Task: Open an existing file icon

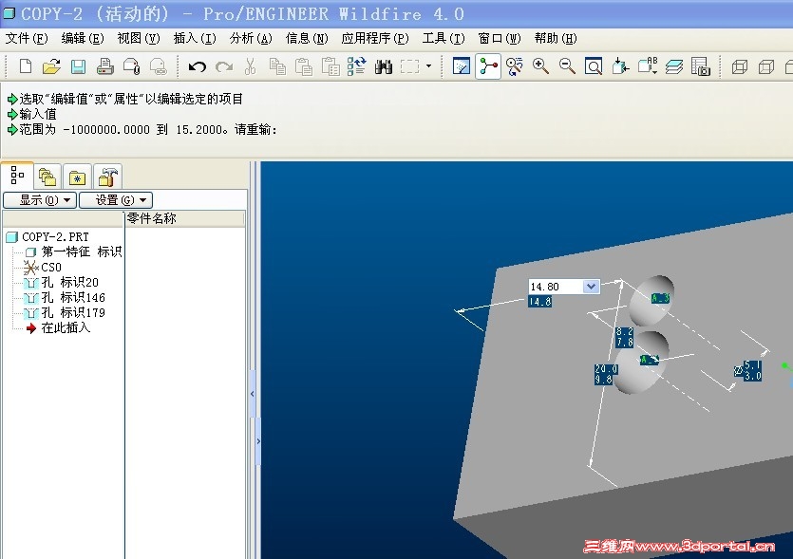Action: point(51,66)
